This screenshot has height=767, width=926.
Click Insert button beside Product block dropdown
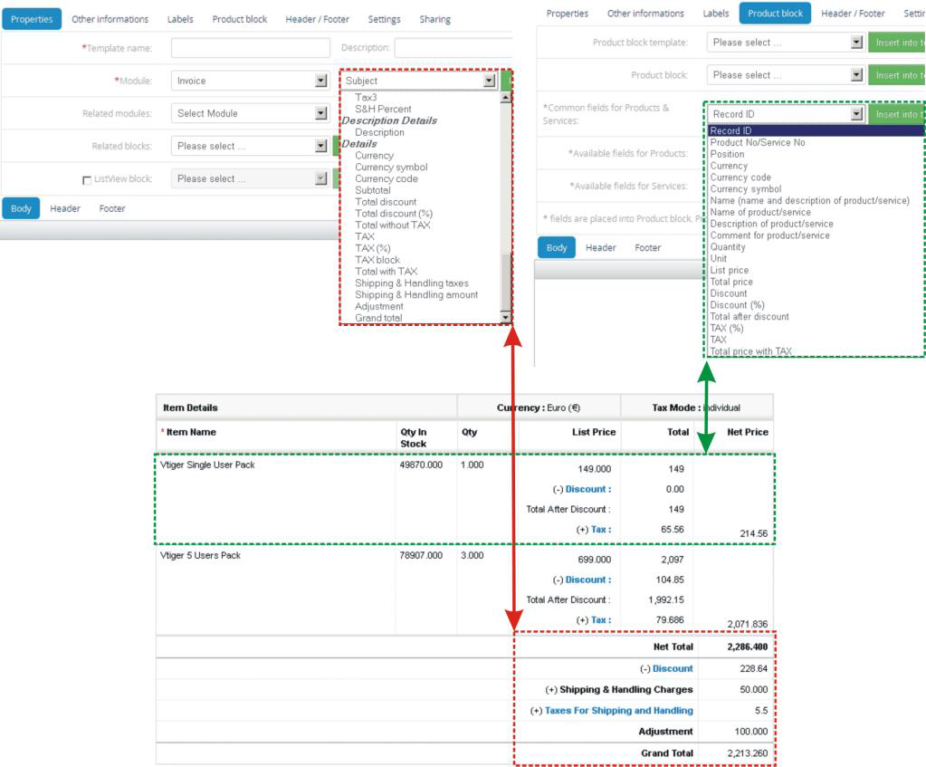coord(896,74)
